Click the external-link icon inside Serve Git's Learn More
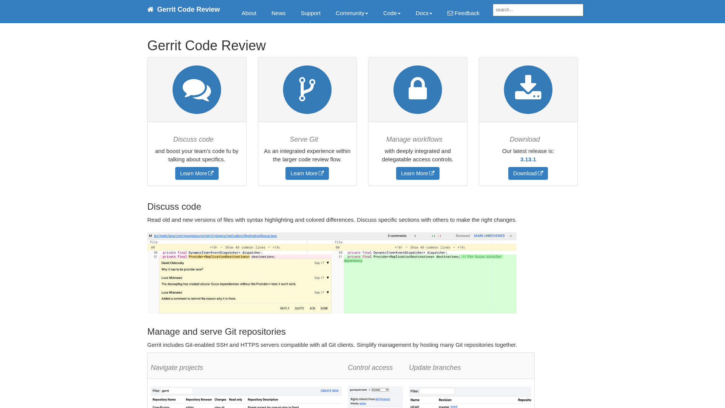 [x=321, y=173]
